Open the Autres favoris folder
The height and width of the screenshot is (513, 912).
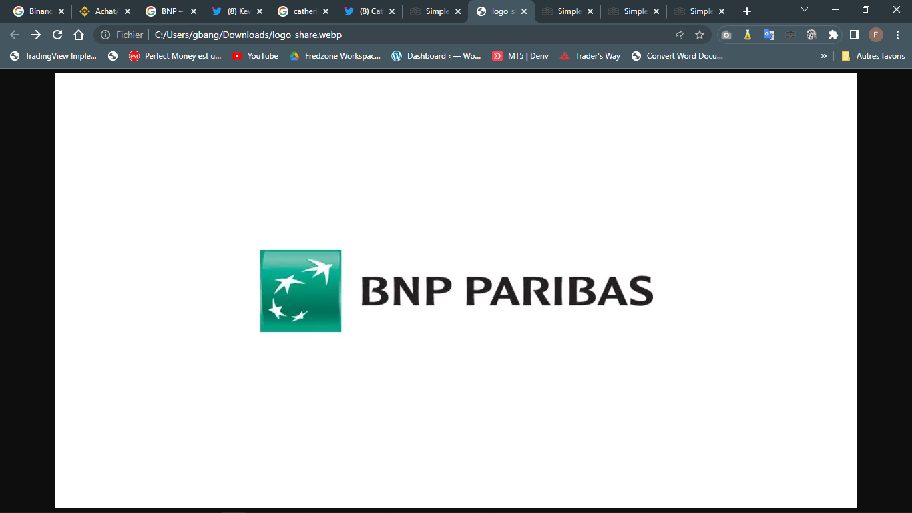point(873,56)
